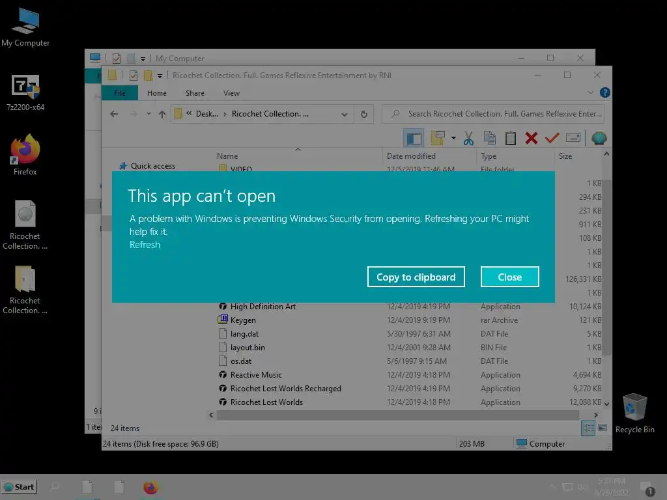Select the layout.bin file
The width and height of the screenshot is (667, 500).
[247, 348]
